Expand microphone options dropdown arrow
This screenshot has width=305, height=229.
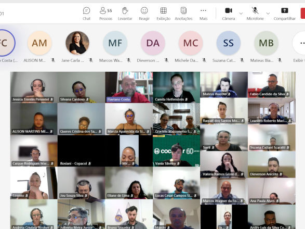point(268,14)
